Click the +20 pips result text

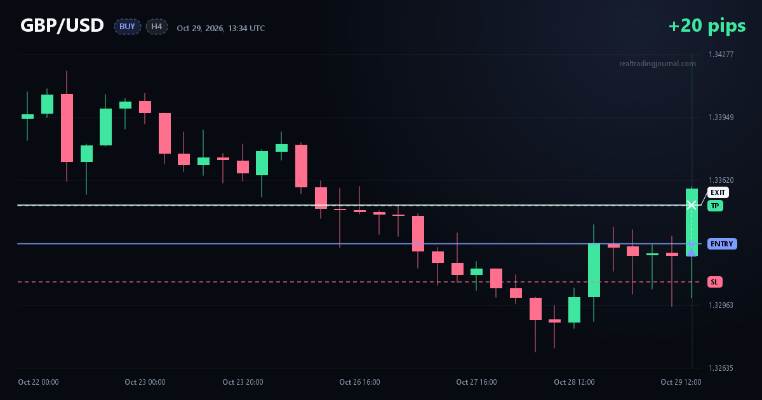point(707,26)
